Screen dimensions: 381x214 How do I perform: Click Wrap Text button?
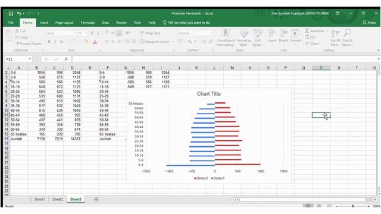point(150,33)
